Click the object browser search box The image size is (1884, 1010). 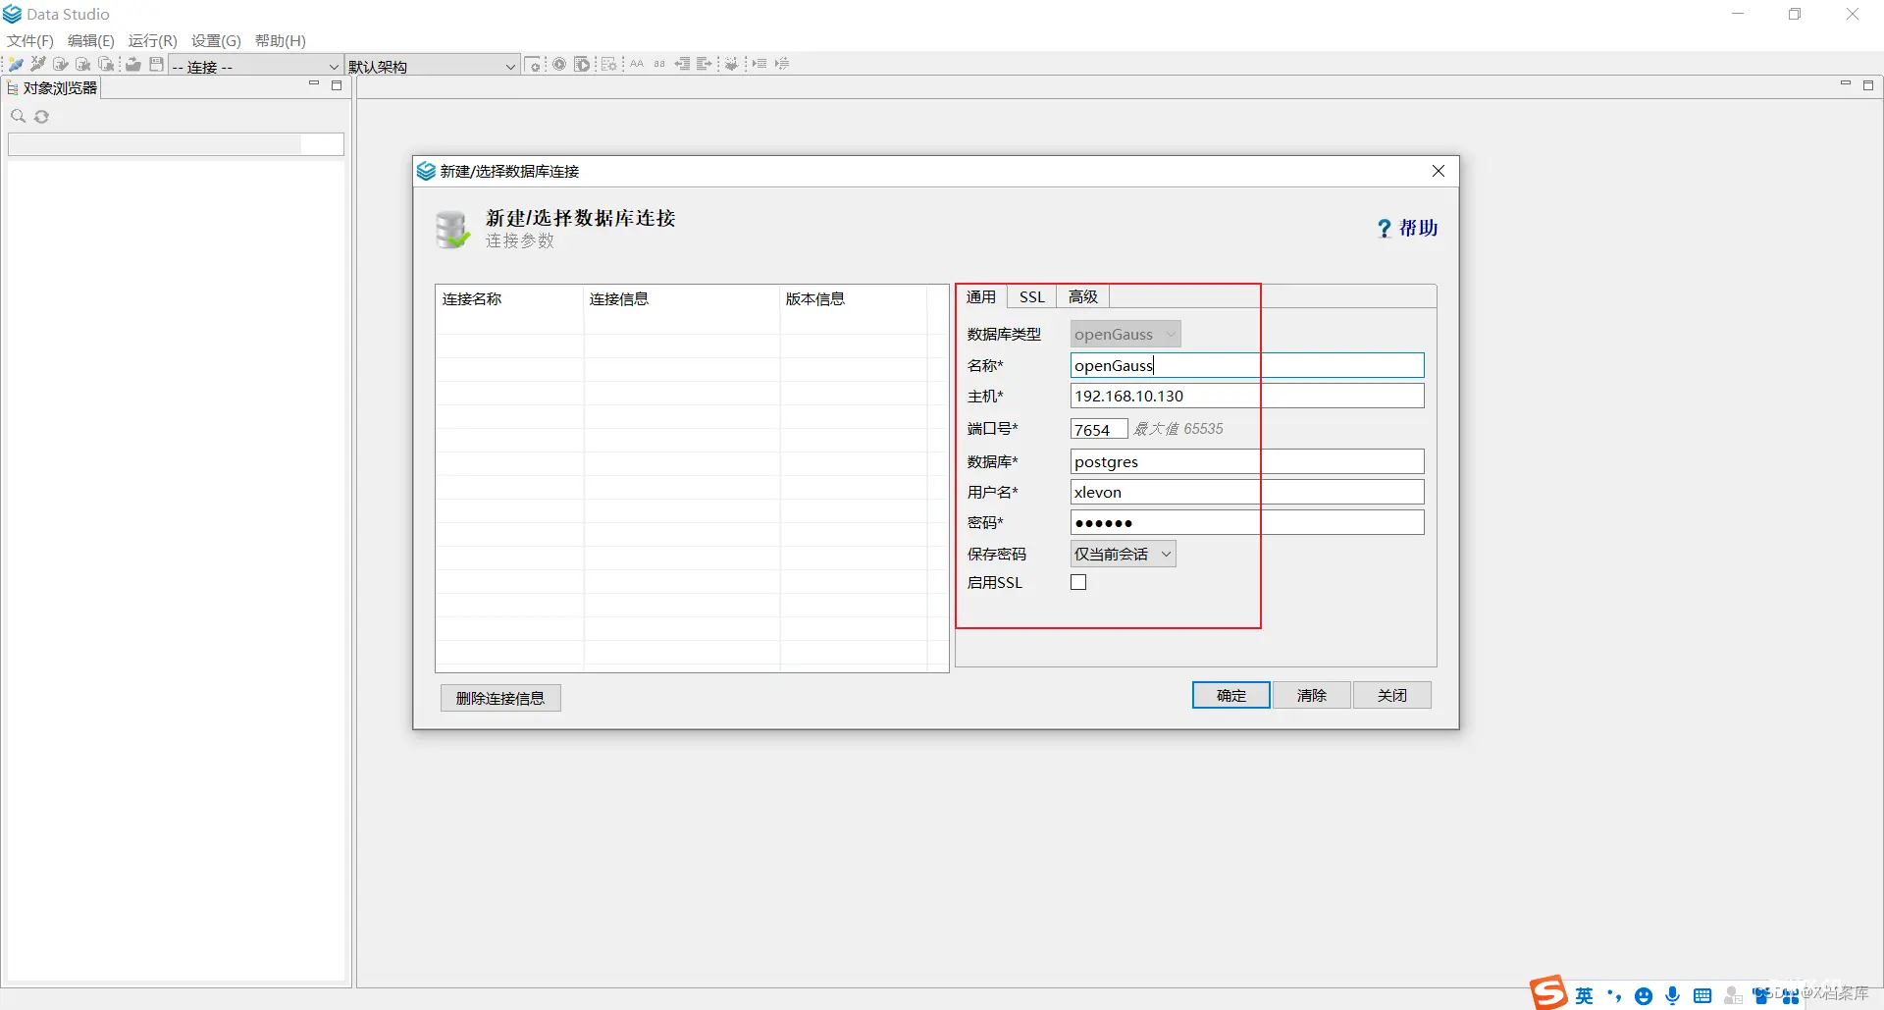(x=176, y=144)
